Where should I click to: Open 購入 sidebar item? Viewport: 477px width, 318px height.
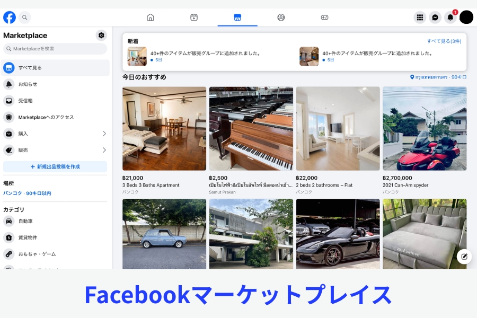pos(55,134)
